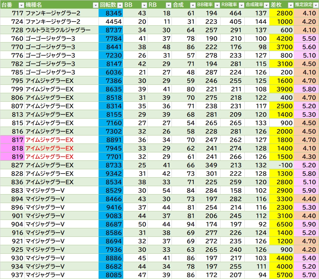This screenshot has width=319, height=279.
Task: Open the 合成確率 column filter dropdown
Action: point(266,5)
